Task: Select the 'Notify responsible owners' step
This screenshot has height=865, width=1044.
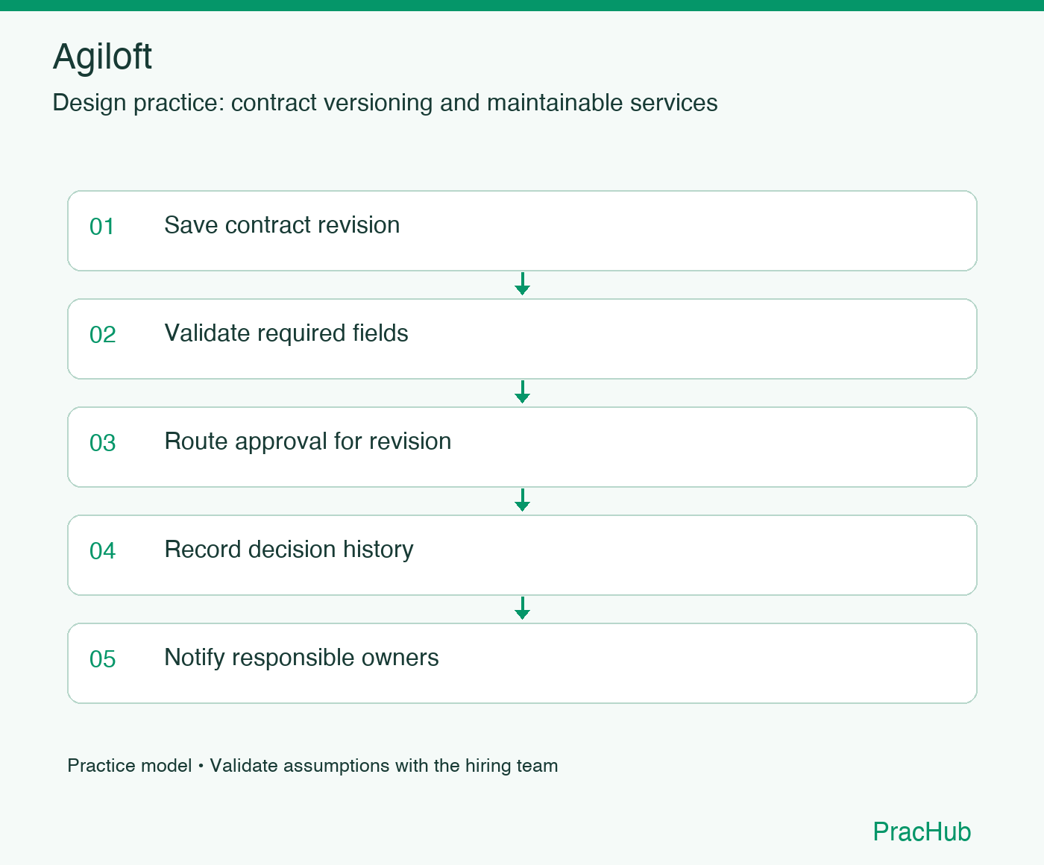Action: pos(522,663)
